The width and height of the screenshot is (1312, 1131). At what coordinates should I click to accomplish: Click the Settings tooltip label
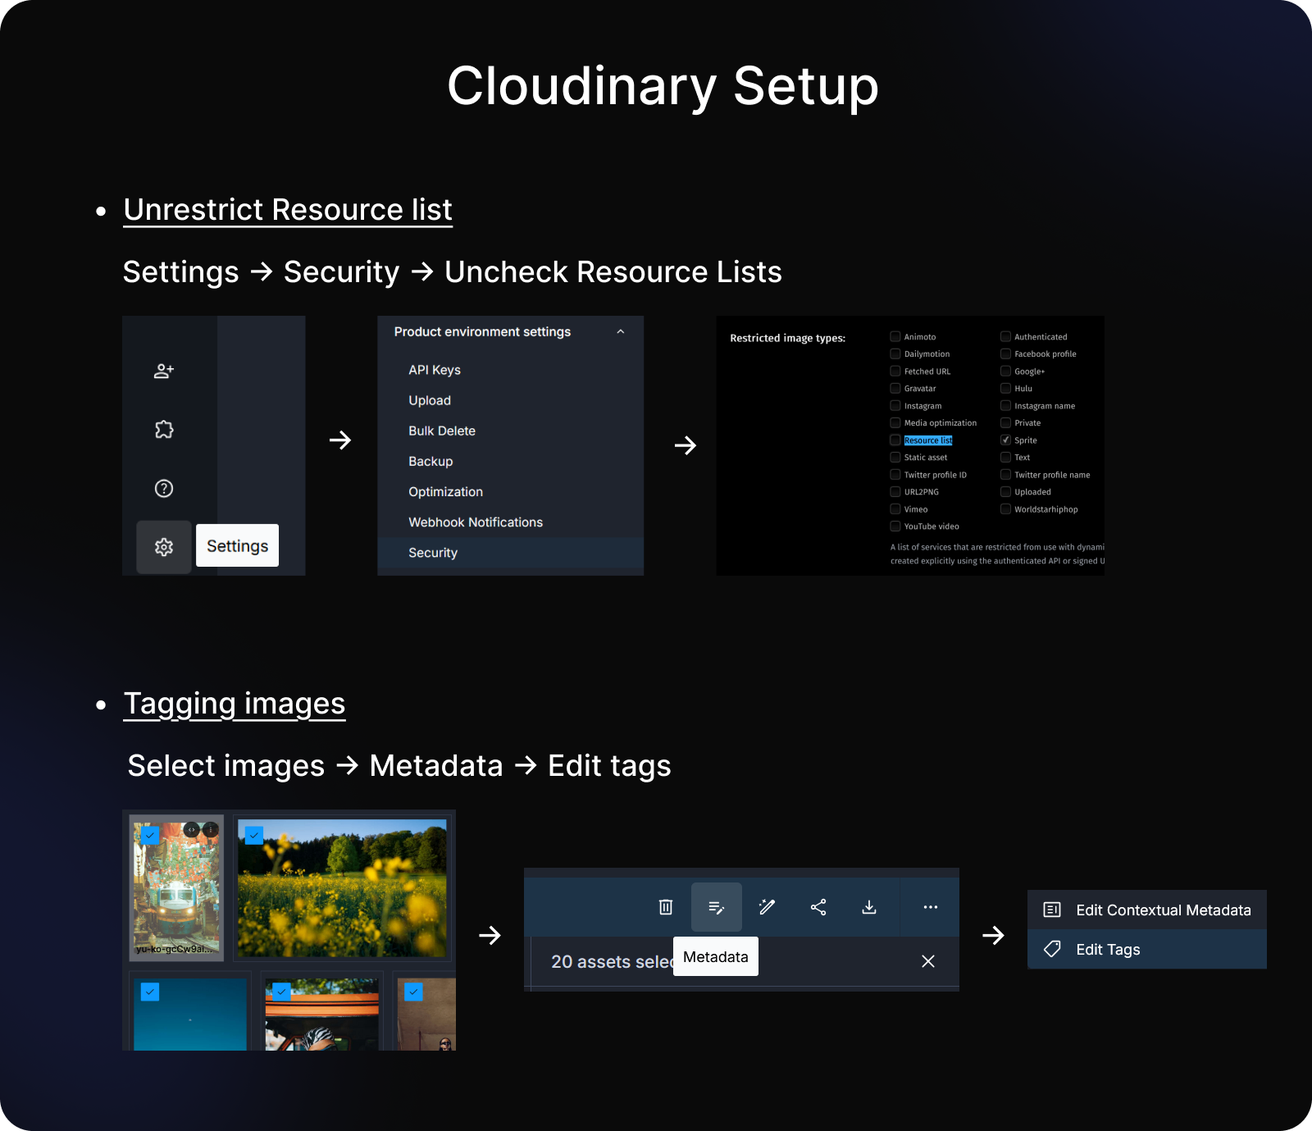click(237, 545)
